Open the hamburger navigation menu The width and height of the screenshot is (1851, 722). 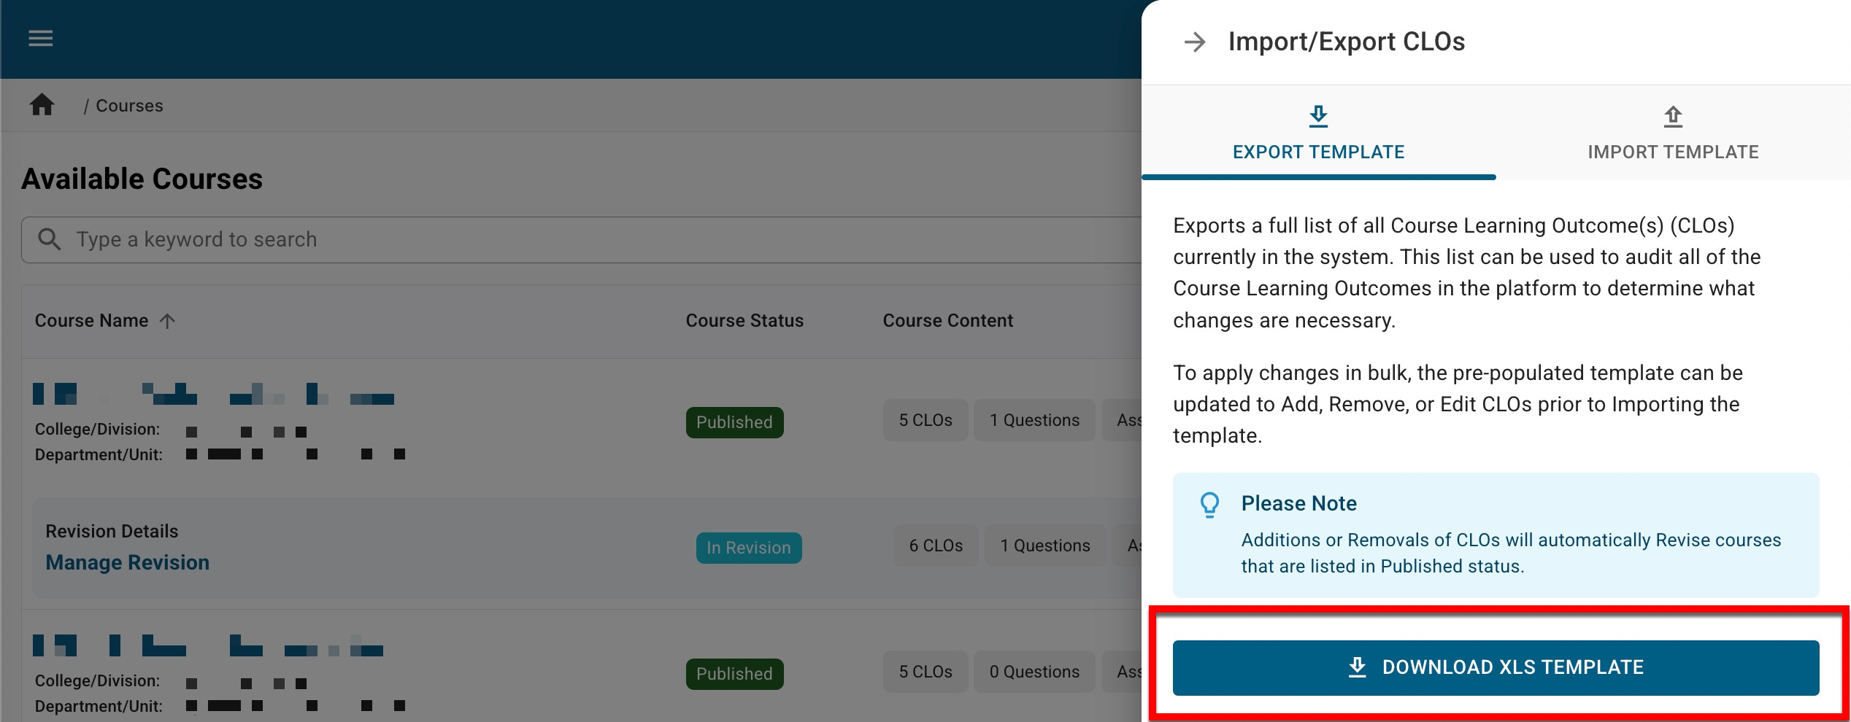[x=40, y=39]
